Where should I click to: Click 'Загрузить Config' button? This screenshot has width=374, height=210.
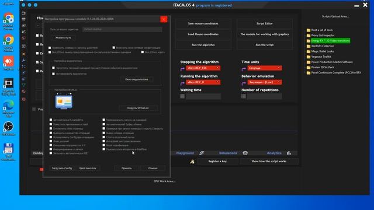tap(62, 168)
